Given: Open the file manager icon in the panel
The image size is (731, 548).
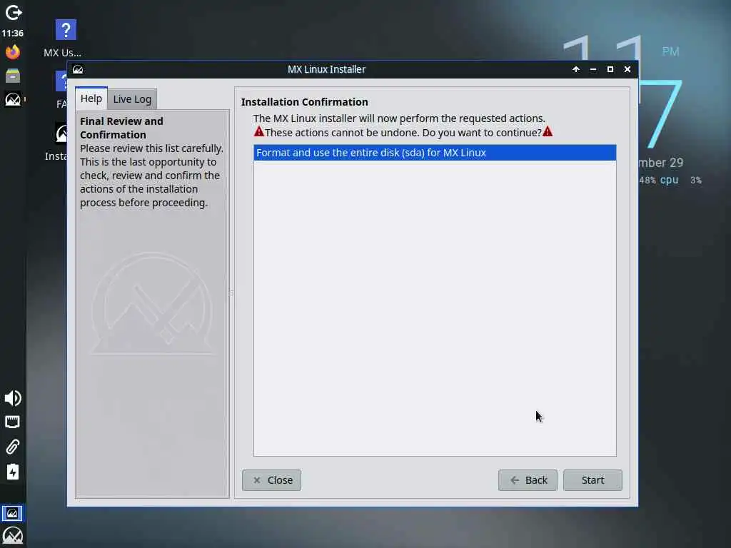Looking at the screenshot, I should point(13,76).
